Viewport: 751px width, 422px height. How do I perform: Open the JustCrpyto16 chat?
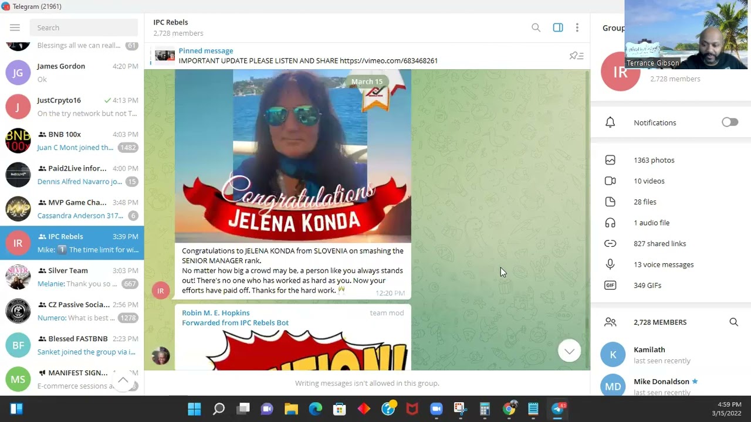(72, 107)
